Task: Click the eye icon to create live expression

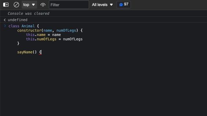Action: [43, 5]
